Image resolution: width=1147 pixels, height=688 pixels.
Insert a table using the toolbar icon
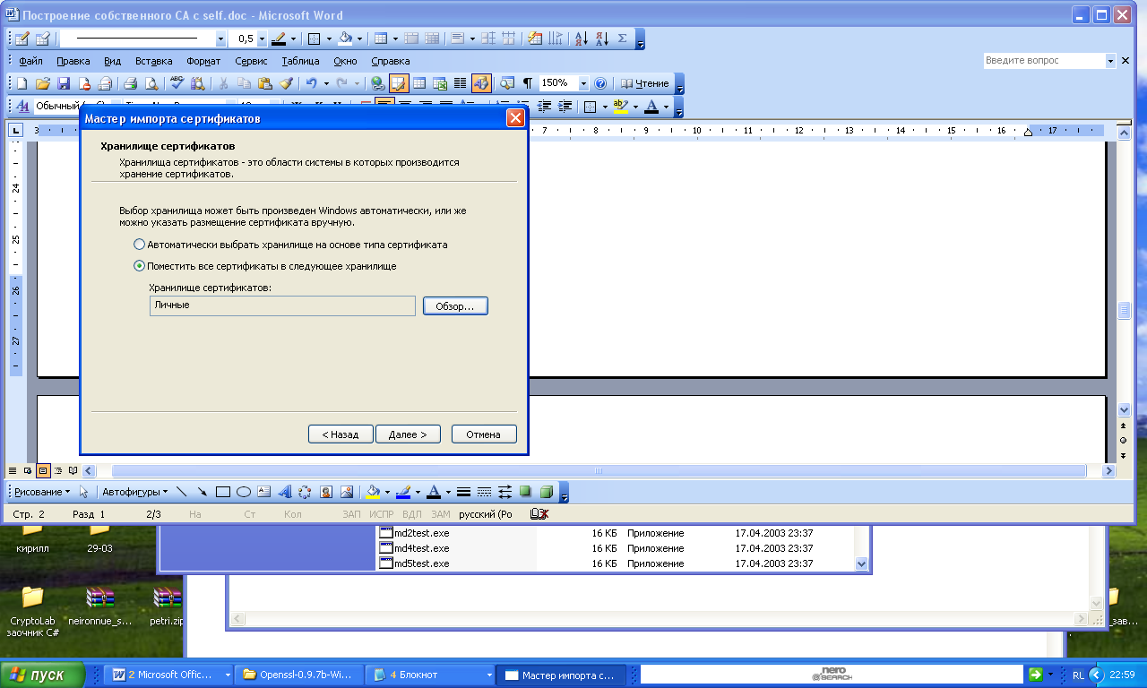419,83
